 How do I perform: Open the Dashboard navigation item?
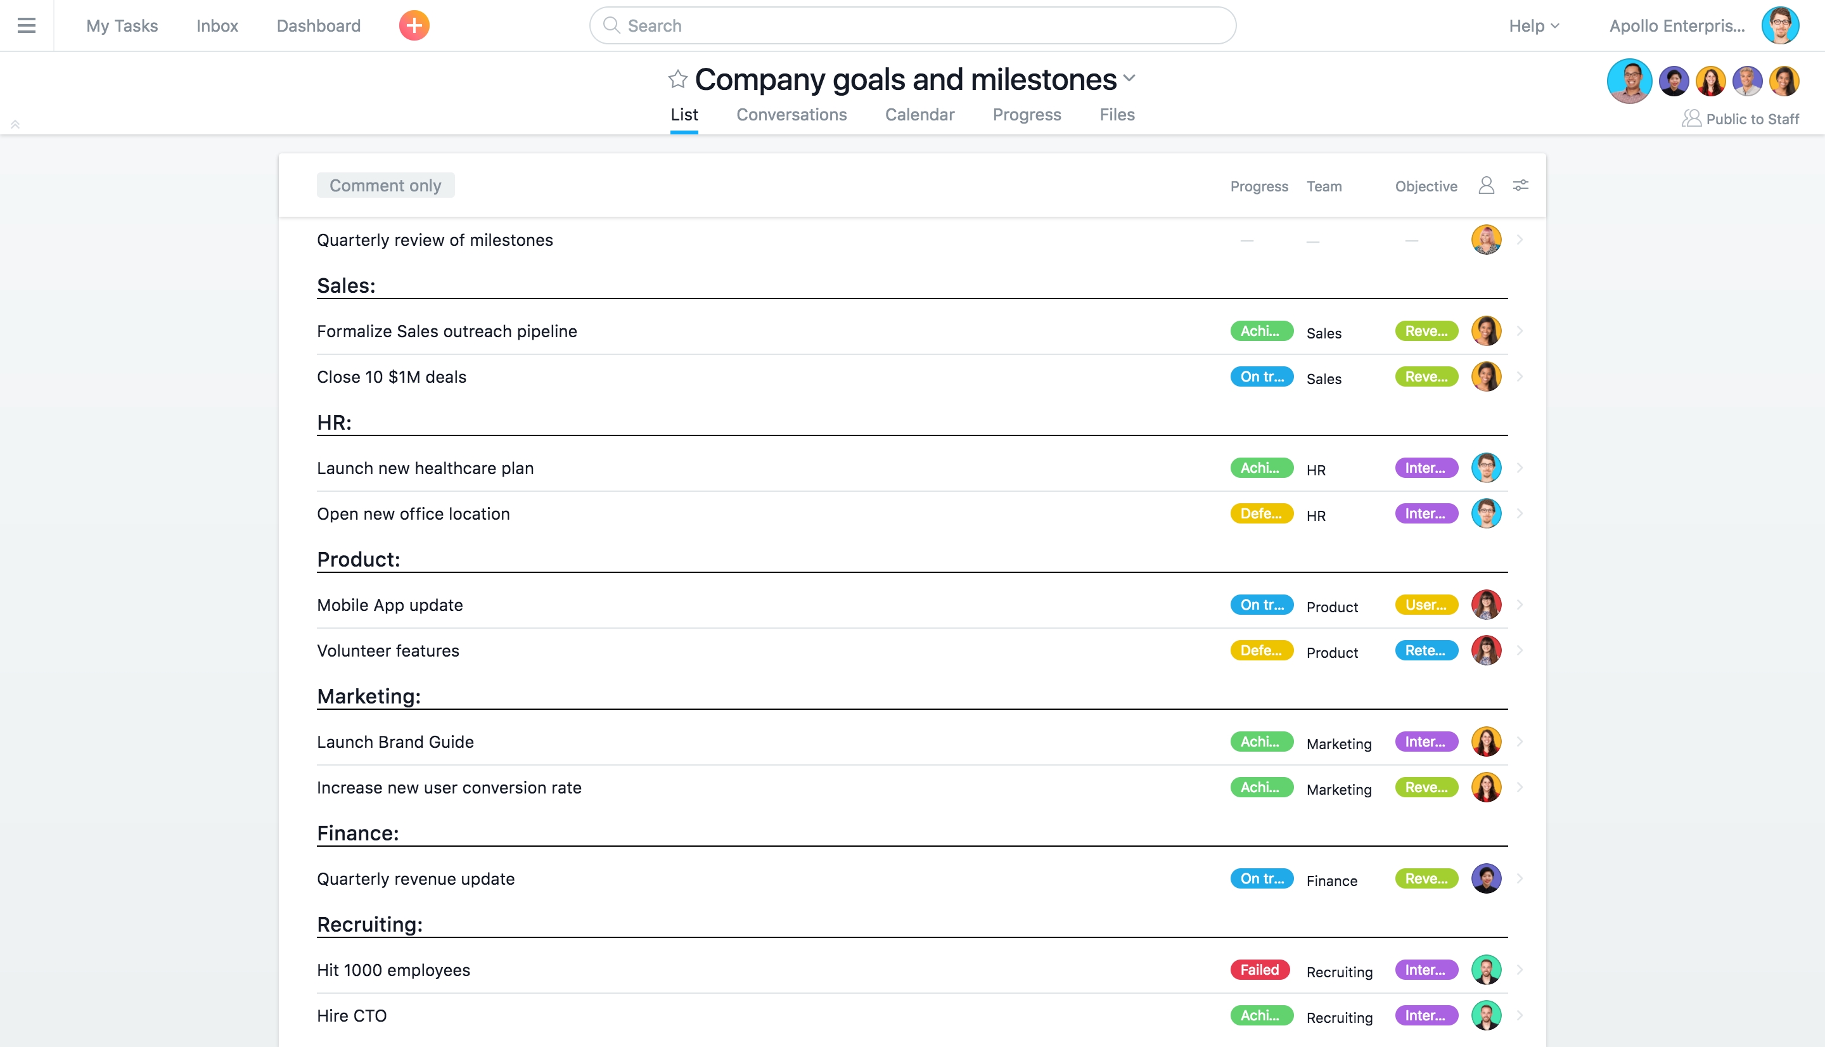[318, 25]
